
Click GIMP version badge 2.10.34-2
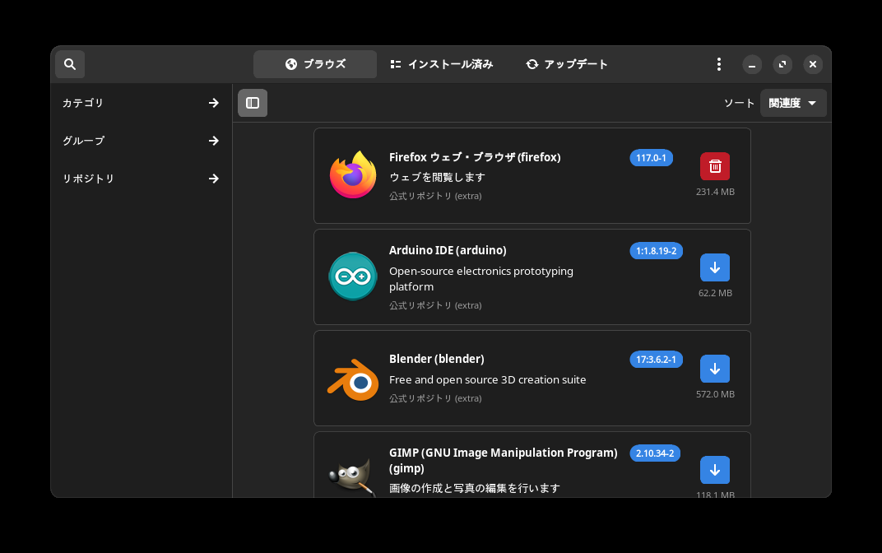pyautogui.click(x=655, y=453)
